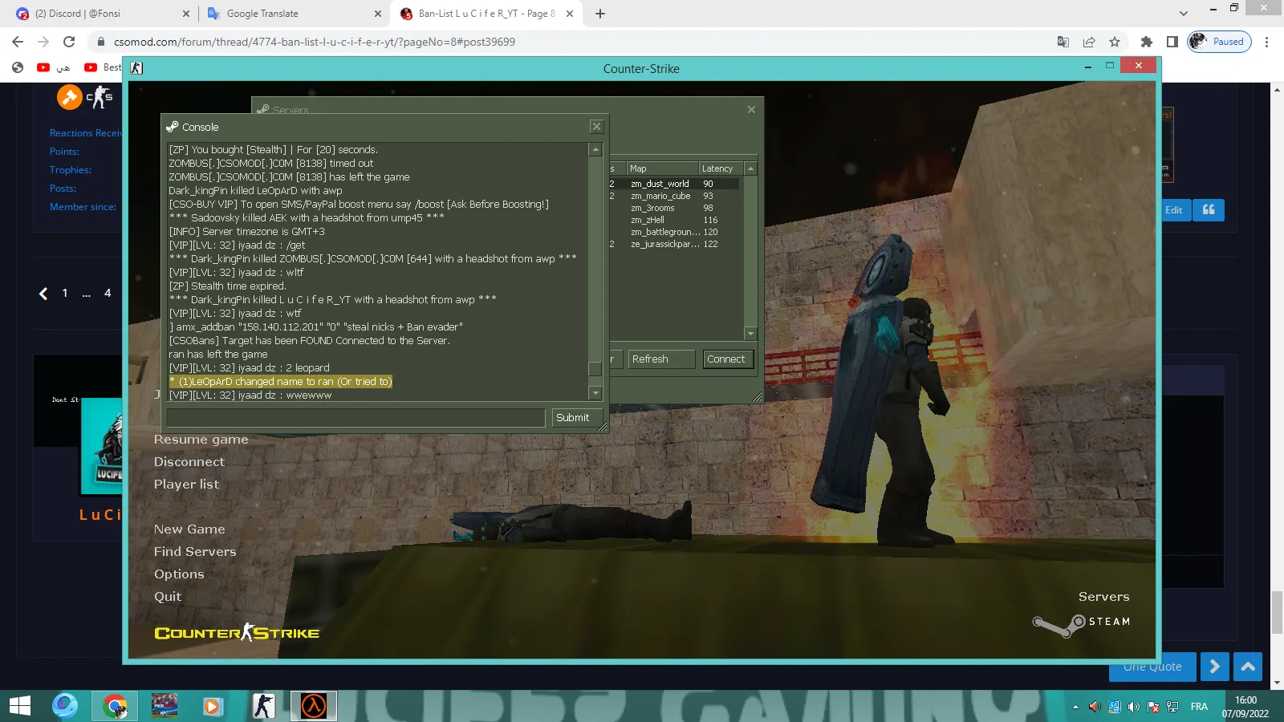Click the share page icon in the address bar
This screenshot has width=1284, height=722.
pos(1089,42)
